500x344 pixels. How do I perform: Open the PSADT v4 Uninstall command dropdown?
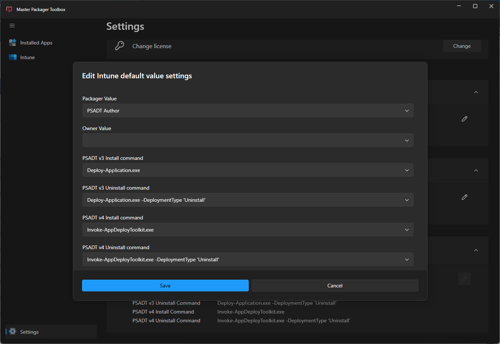248,259
